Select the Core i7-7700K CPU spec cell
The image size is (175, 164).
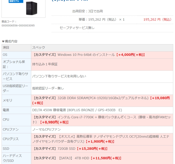(x=101, y=120)
